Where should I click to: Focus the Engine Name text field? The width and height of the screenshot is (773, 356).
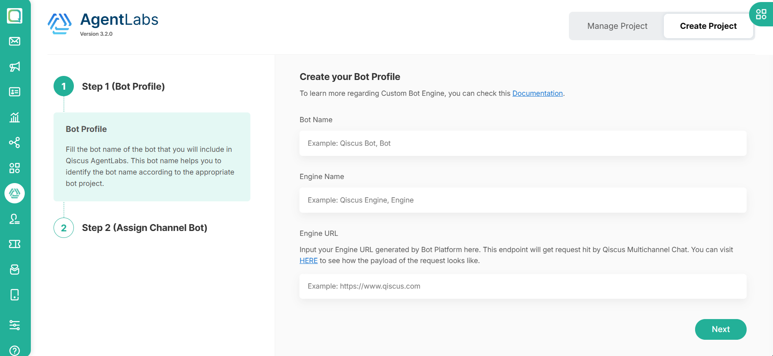pyautogui.click(x=523, y=200)
